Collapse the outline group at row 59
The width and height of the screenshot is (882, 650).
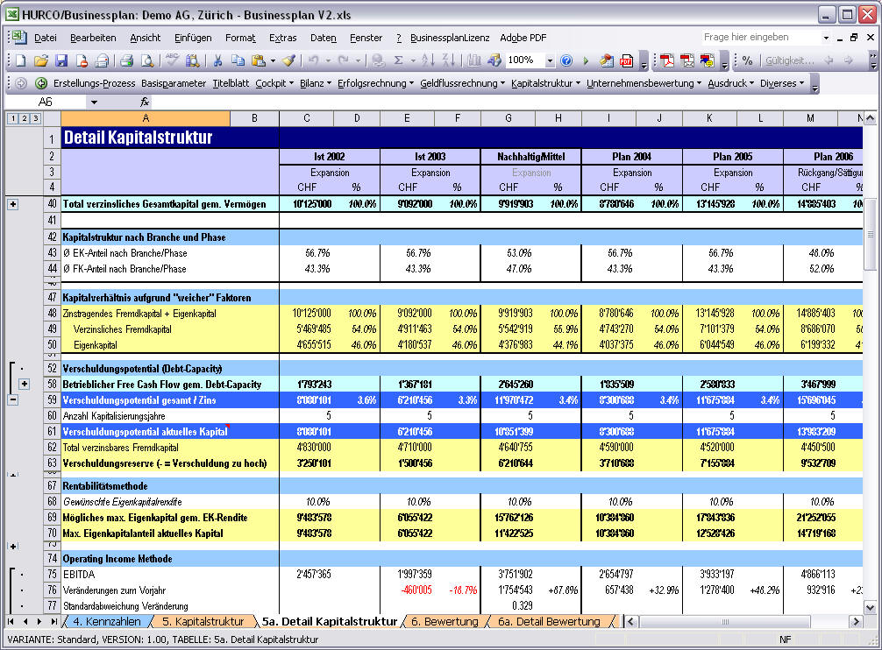point(12,400)
